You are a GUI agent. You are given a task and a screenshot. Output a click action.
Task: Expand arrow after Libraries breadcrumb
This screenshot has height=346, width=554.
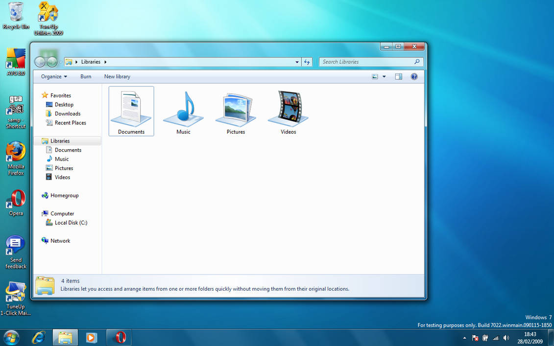coord(105,62)
